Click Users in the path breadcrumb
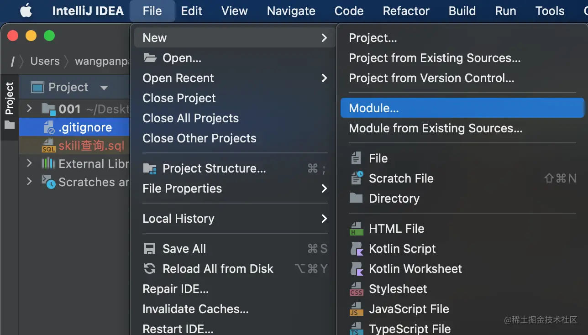The image size is (588, 335). (45, 61)
